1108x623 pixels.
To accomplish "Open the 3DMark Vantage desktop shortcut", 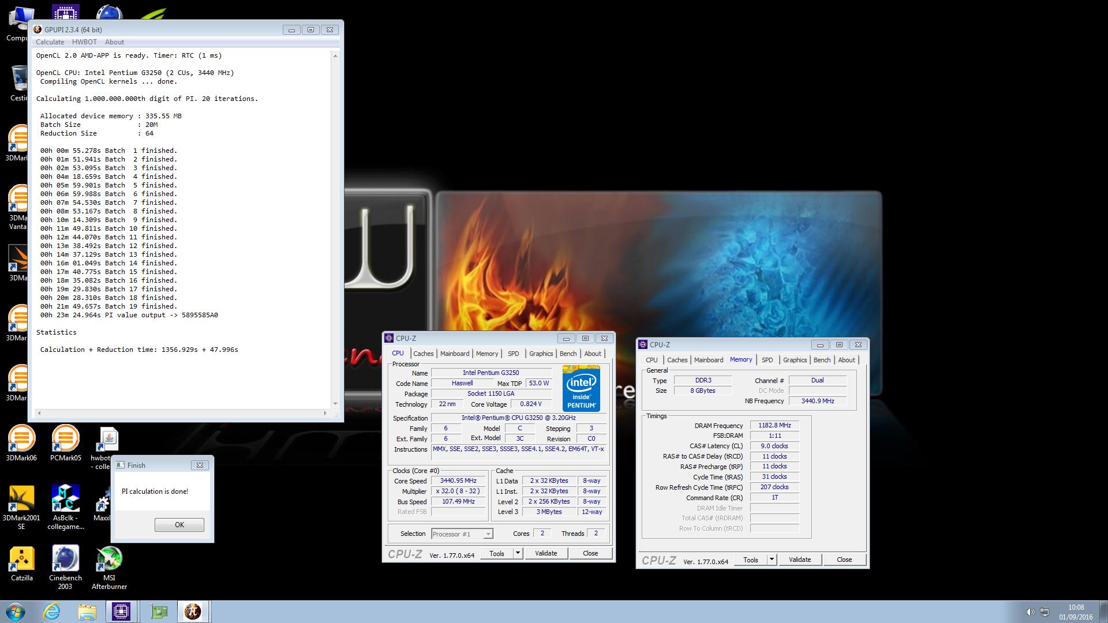I will click(18, 207).
